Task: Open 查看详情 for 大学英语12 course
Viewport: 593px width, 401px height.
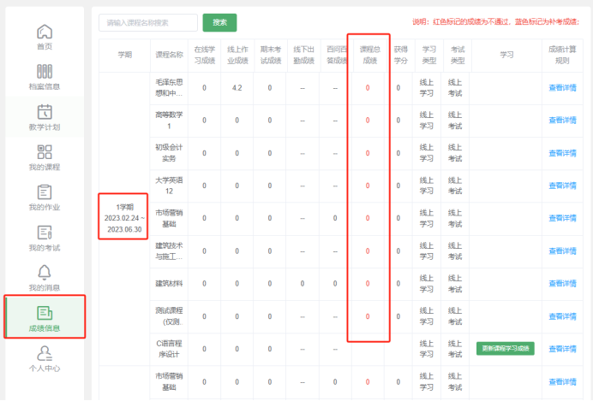Action: coord(562,186)
